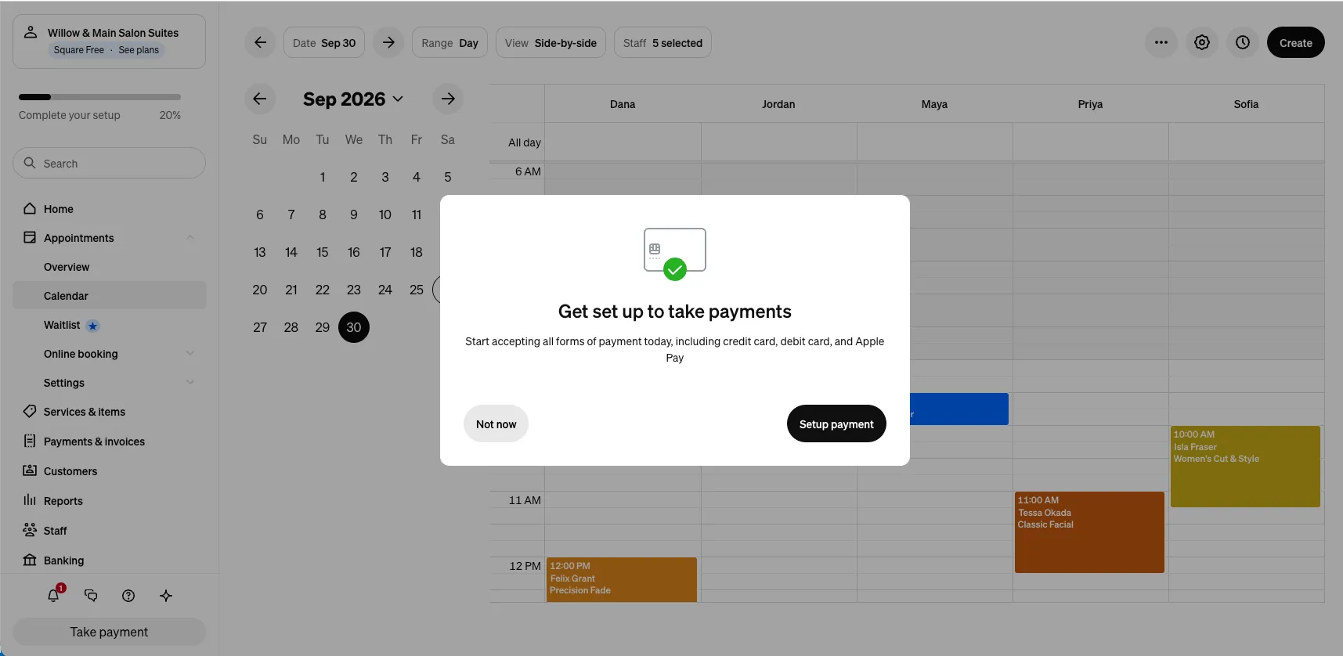Open the more options ellipsis menu
The width and height of the screenshot is (1343, 656).
[x=1161, y=42]
